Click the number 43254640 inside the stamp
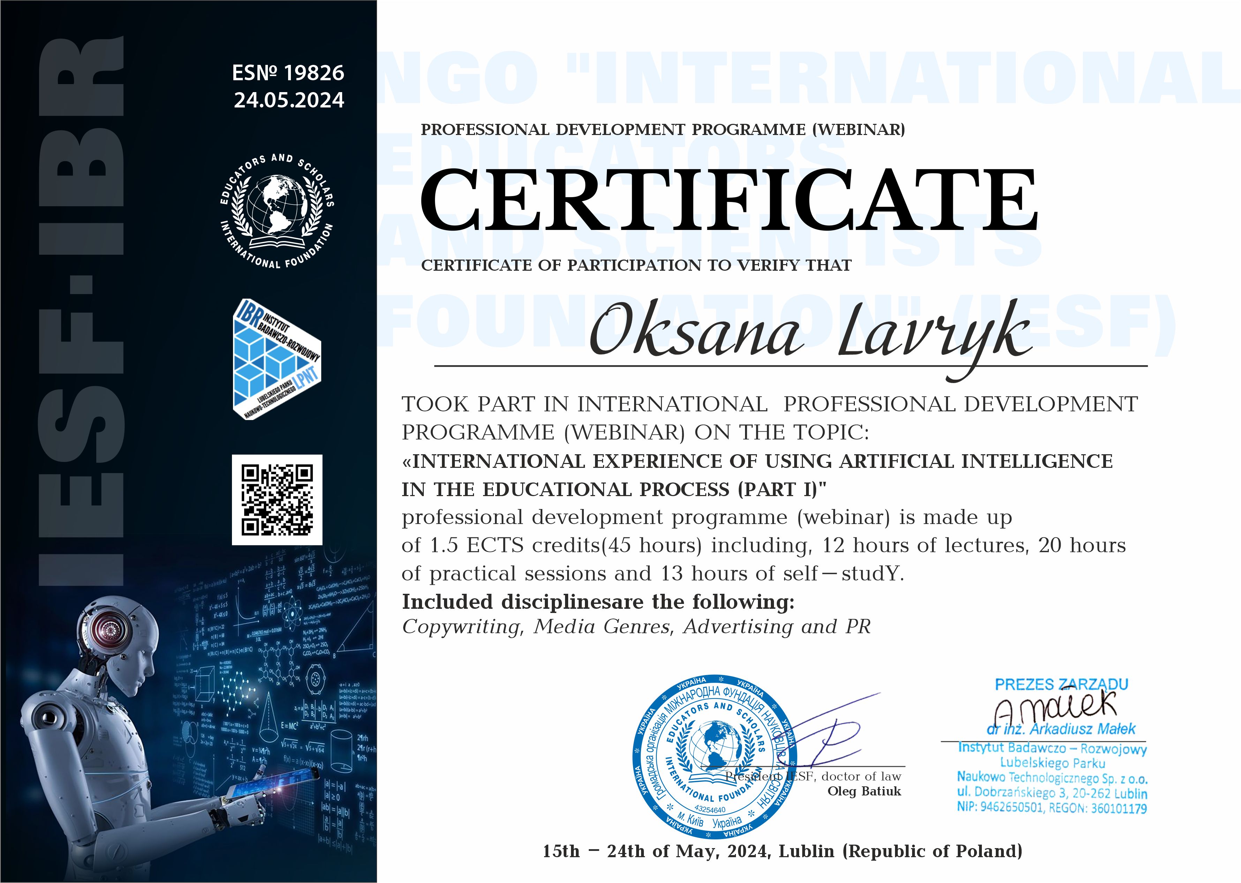Image resolution: width=1241 pixels, height=883 pixels. (710, 810)
